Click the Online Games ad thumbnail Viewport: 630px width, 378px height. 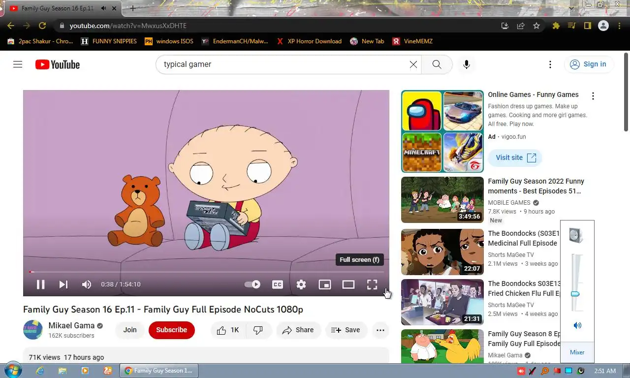[x=442, y=131]
